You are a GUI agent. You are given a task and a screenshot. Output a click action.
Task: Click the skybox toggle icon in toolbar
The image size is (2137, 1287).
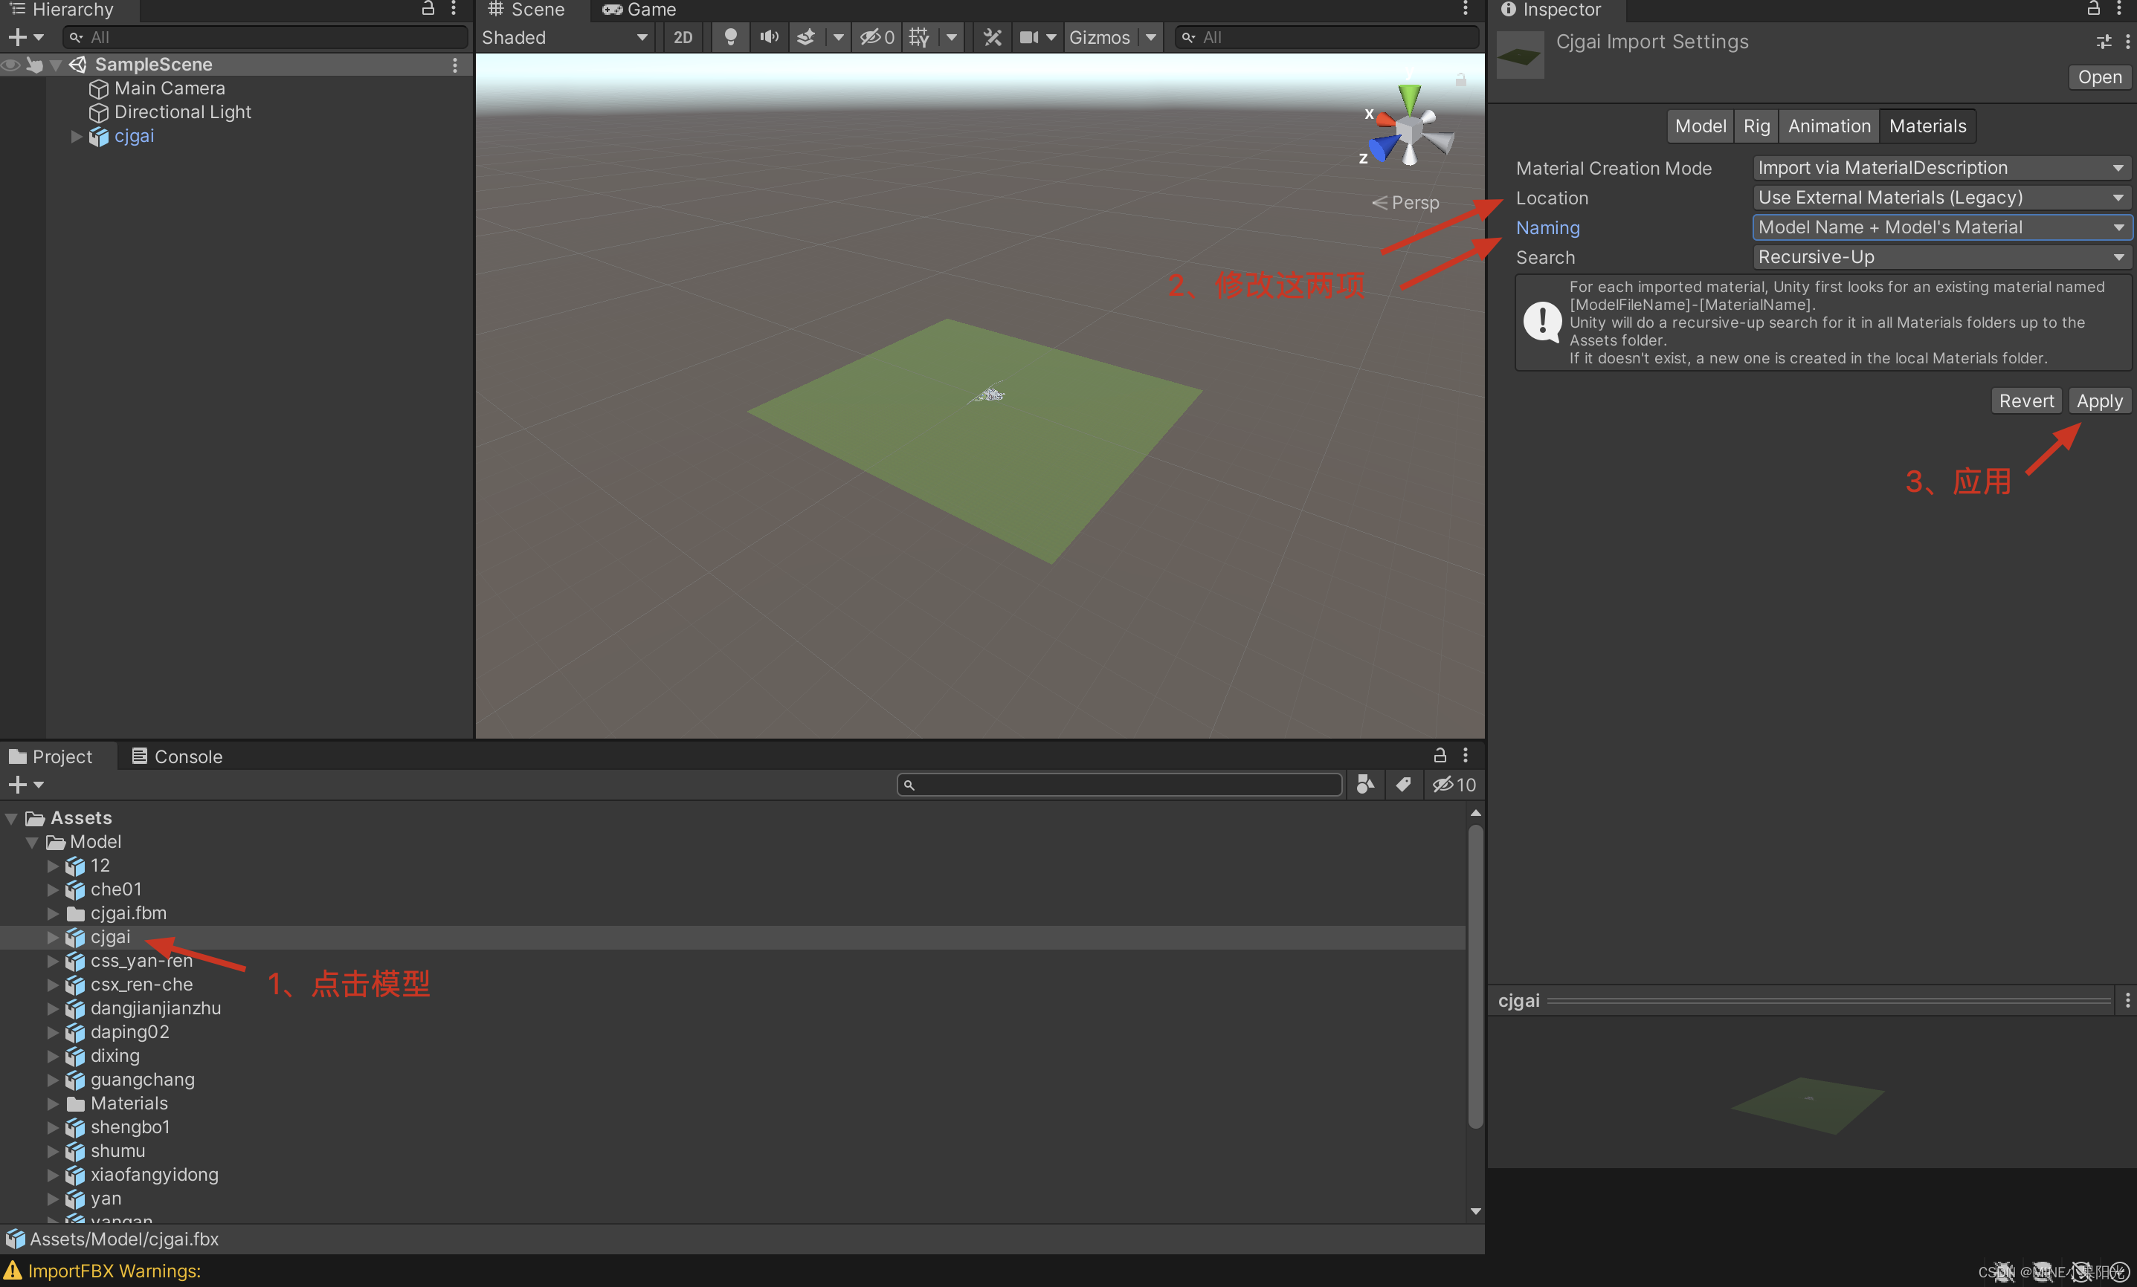[x=799, y=36]
